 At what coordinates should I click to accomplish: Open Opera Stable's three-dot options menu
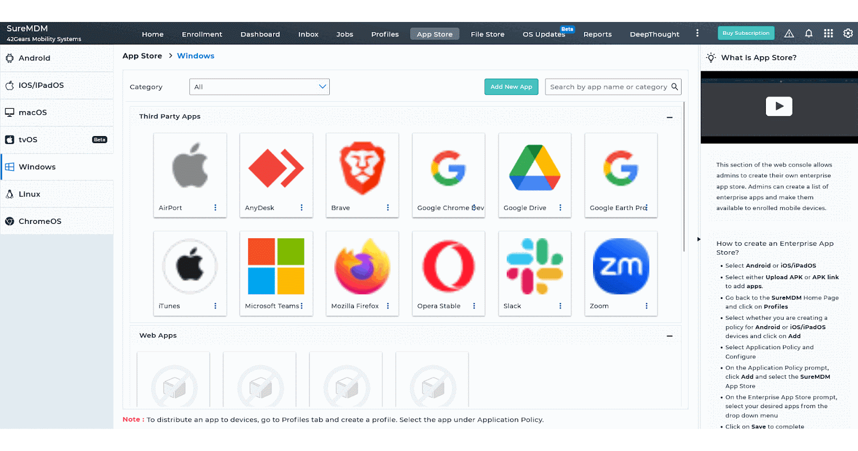coord(474,306)
